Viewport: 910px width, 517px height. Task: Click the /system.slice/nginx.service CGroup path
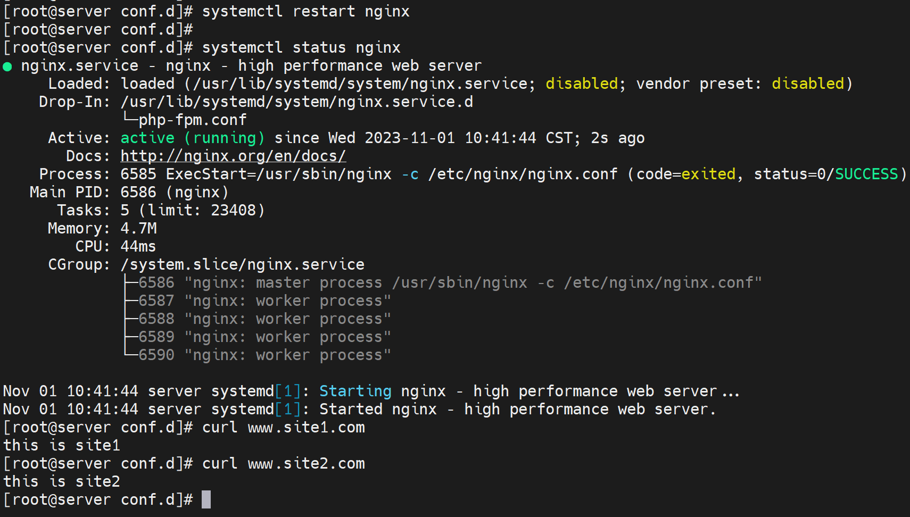coord(242,264)
